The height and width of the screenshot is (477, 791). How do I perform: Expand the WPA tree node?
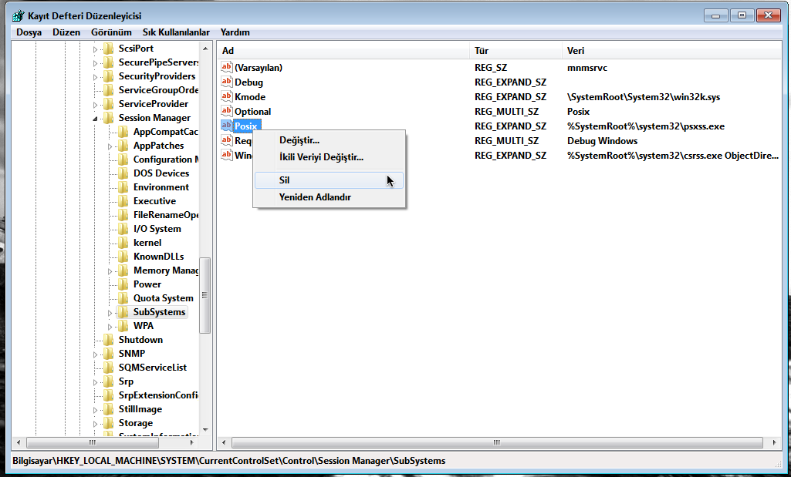tap(110, 327)
